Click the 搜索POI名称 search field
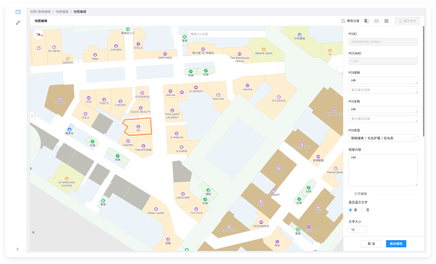 [x=227, y=34]
